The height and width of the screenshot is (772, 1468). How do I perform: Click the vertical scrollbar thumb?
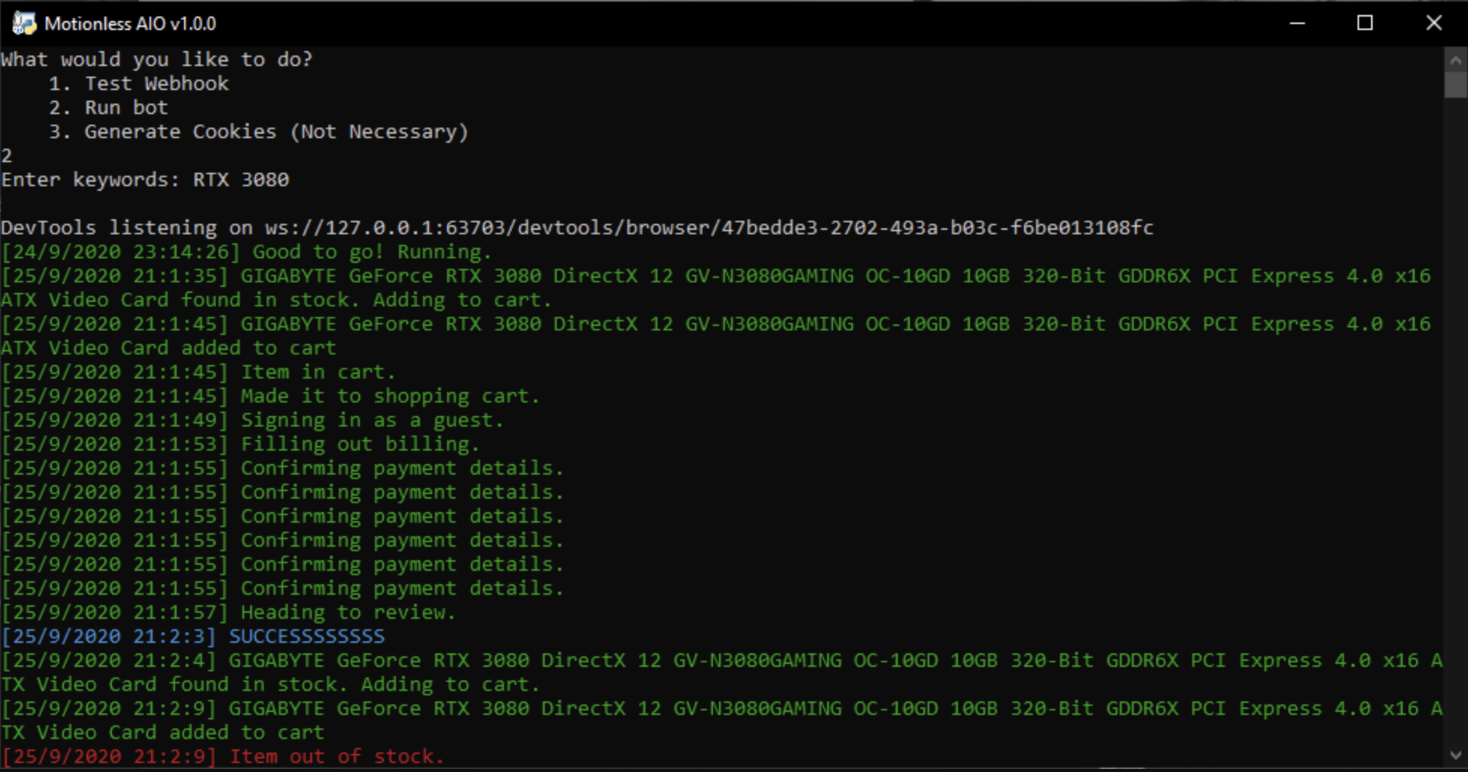point(1455,85)
